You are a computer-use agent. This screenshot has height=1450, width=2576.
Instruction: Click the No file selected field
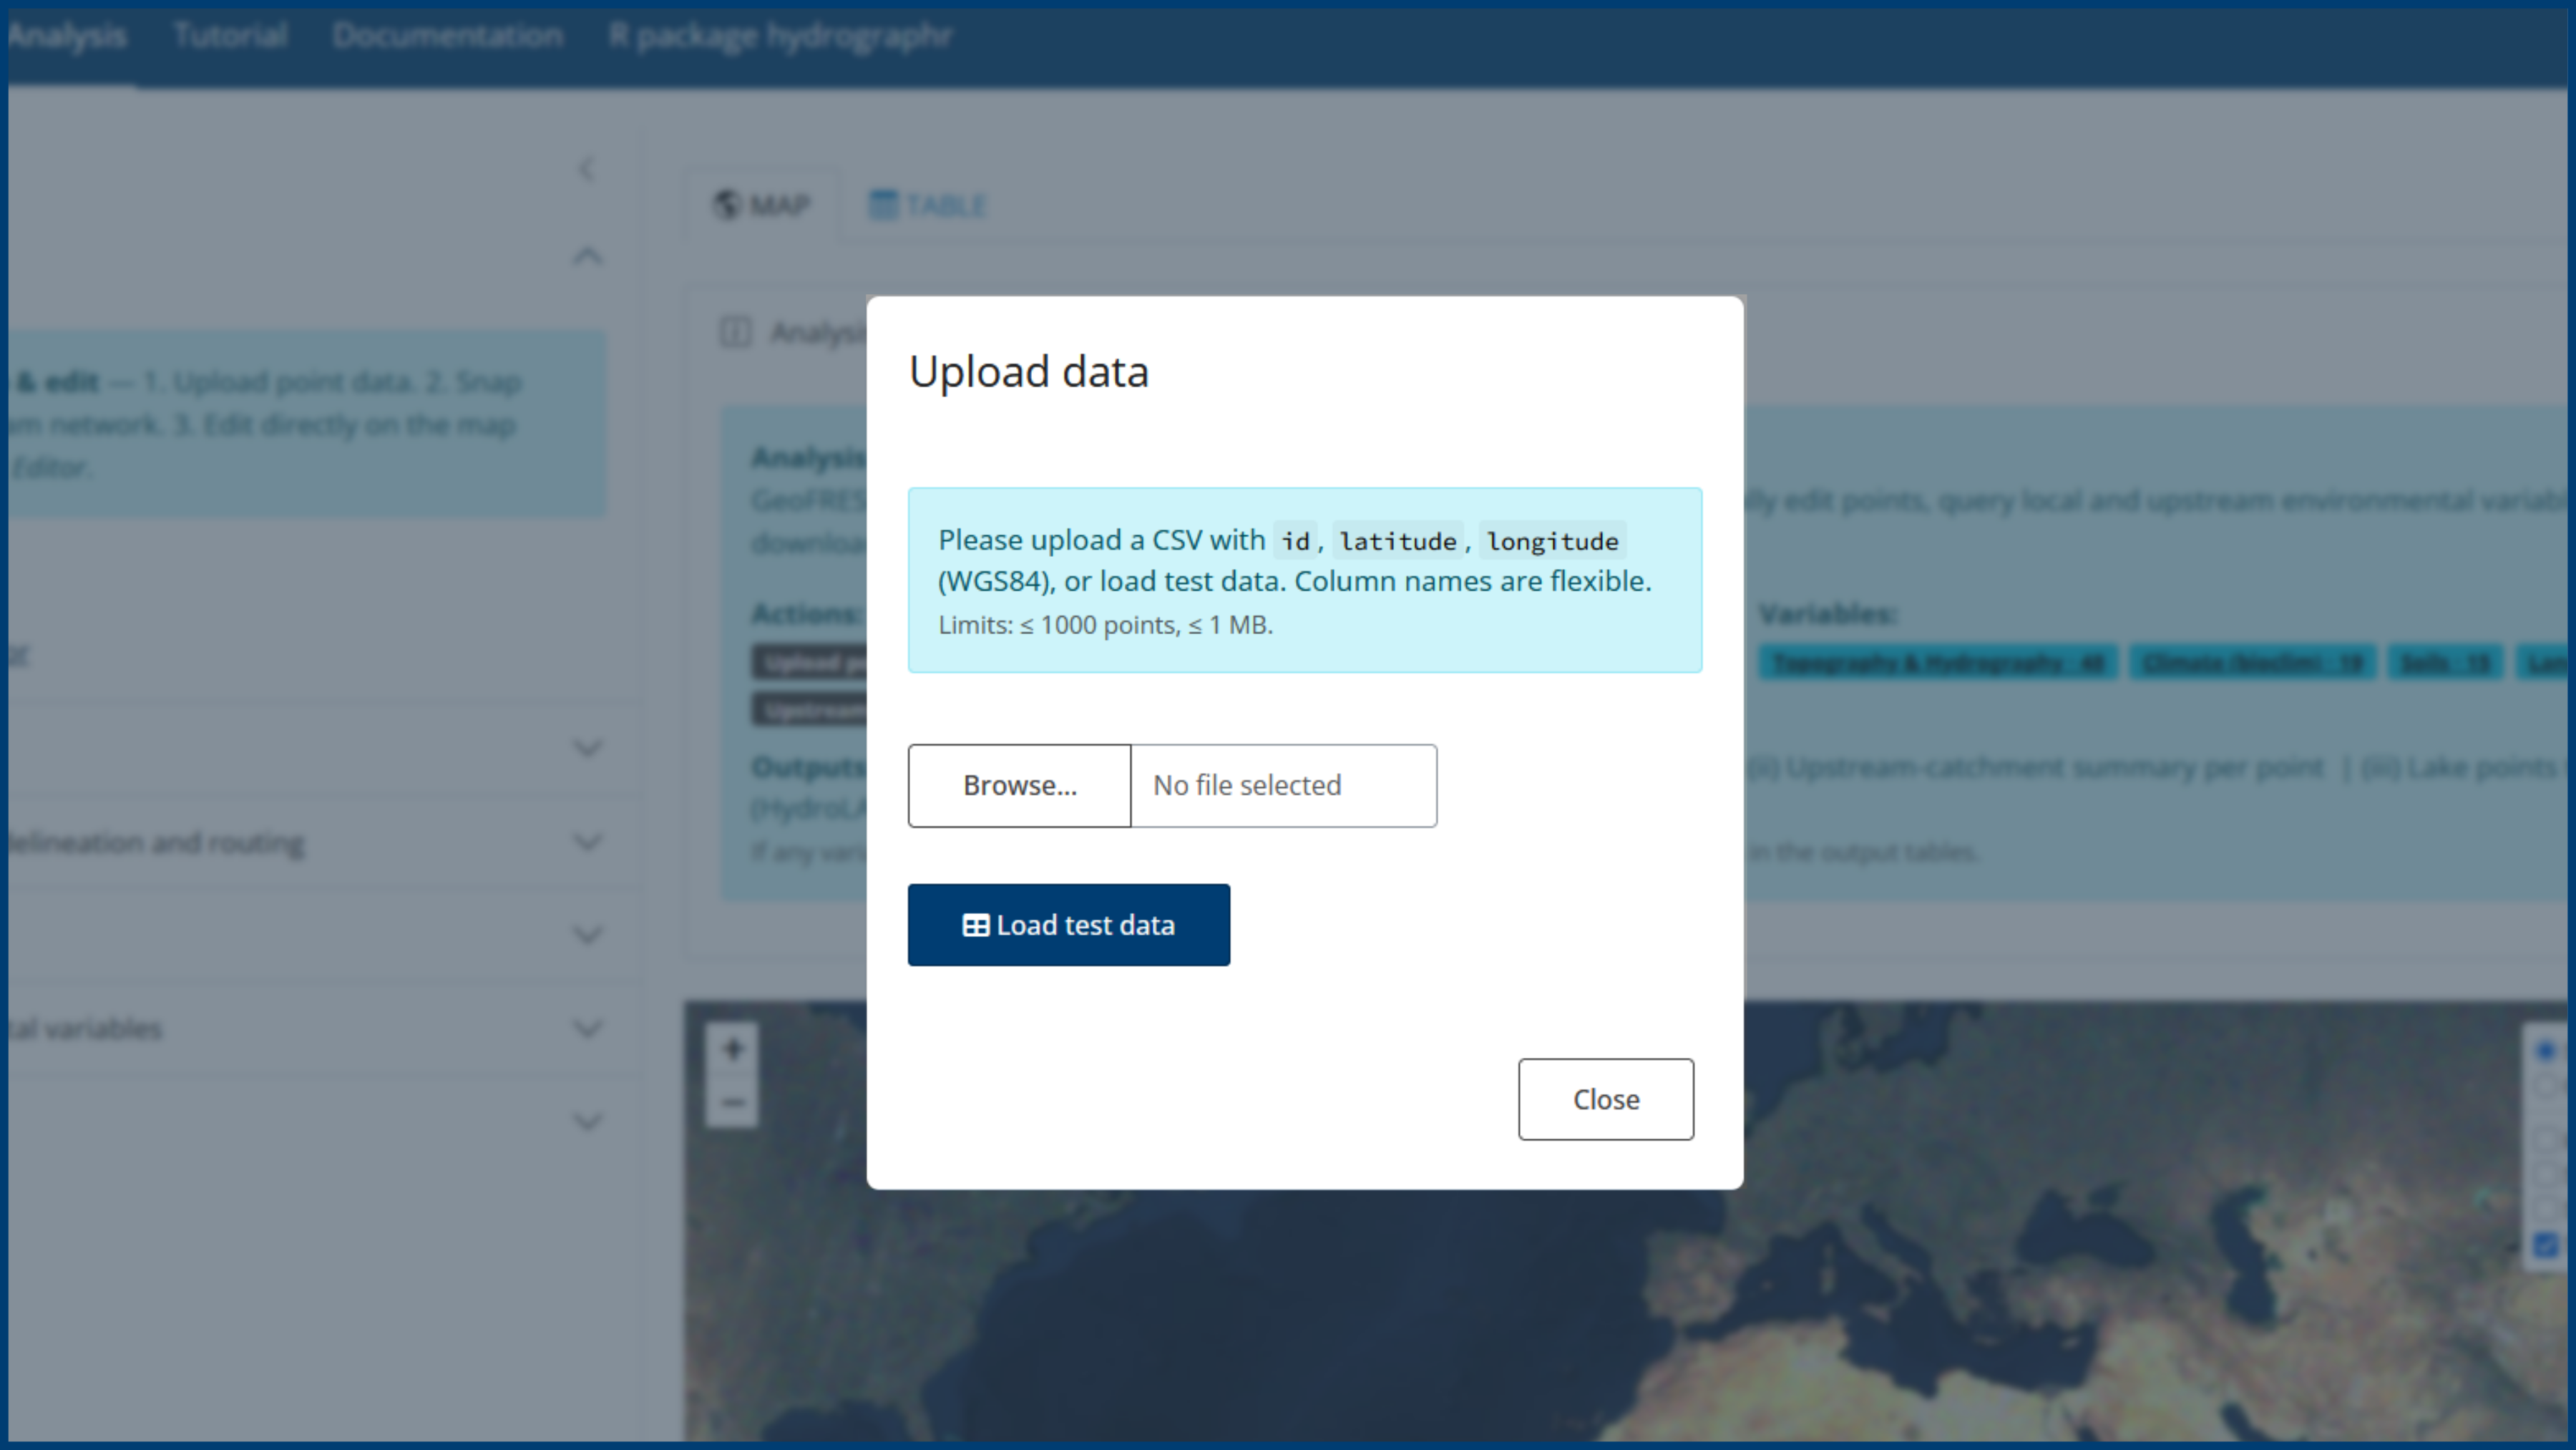(x=1284, y=785)
